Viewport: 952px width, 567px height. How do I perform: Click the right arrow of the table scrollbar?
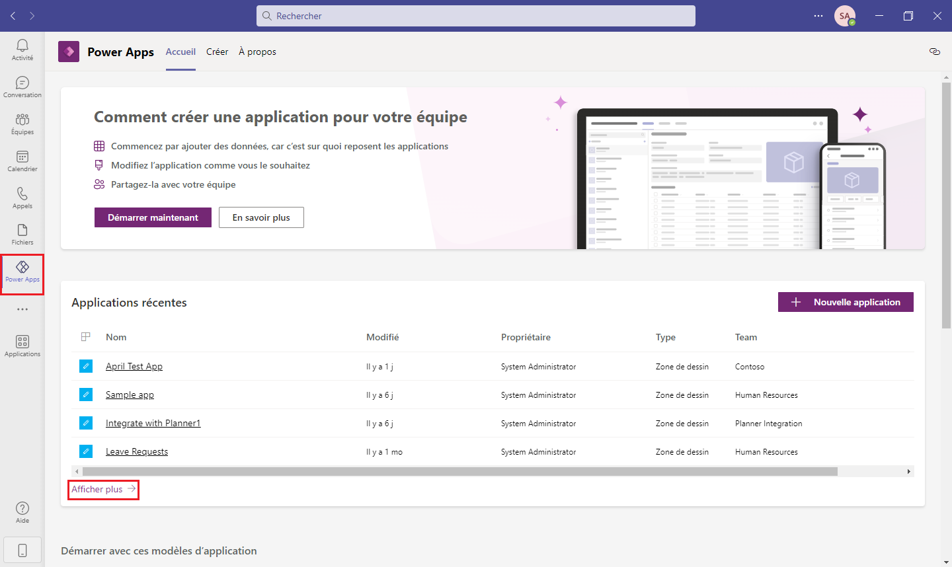909,471
